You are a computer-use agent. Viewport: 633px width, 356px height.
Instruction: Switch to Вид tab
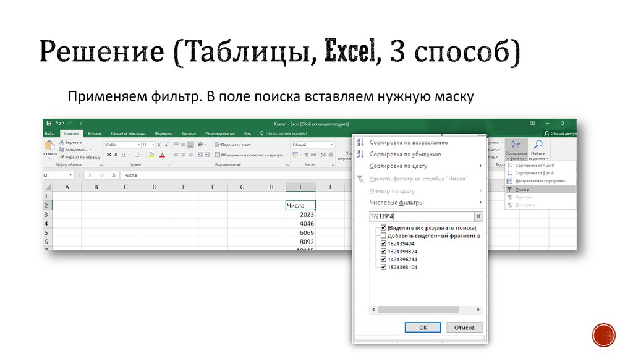point(247,133)
